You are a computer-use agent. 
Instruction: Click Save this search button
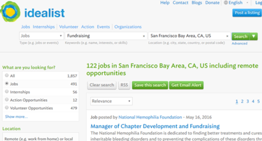coord(150,85)
